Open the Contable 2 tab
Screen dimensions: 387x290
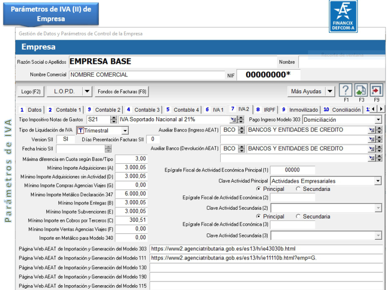click(x=104, y=110)
